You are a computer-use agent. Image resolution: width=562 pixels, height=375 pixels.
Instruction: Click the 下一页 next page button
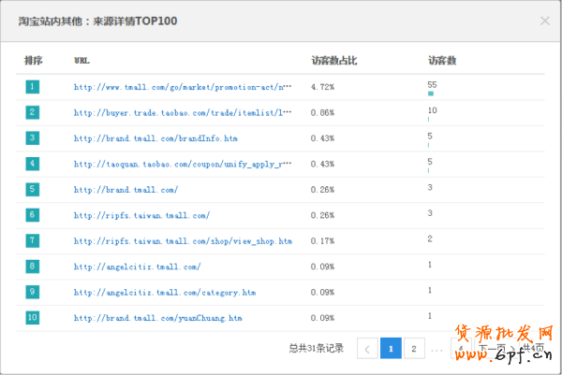coord(492,349)
